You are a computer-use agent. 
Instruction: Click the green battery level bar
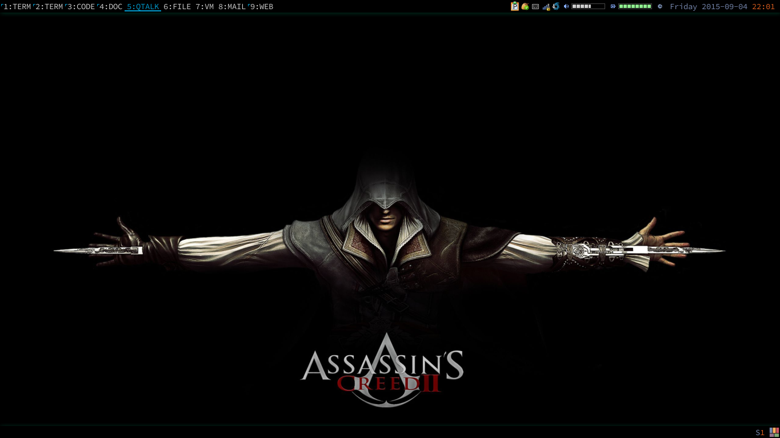(x=635, y=7)
